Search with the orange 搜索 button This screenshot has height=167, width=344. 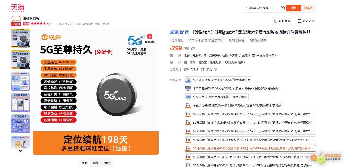[x=293, y=8]
